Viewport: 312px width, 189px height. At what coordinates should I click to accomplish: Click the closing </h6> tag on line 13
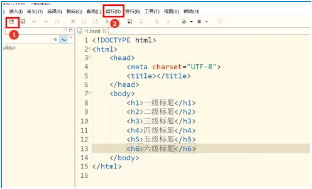(185, 149)
